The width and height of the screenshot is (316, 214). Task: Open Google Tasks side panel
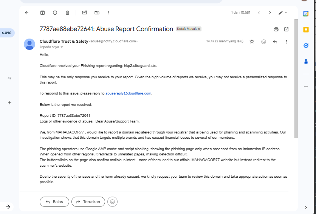point(306,45)
